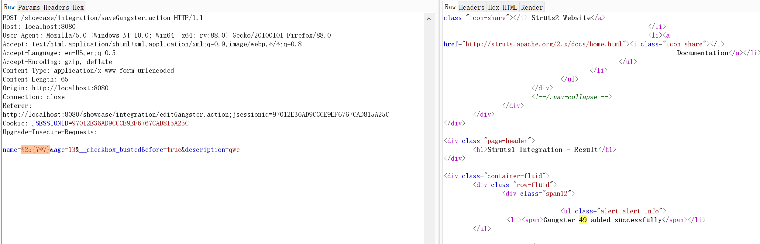This screenshot has width=760, height=244.
Task: Click the Origin header line
Action: 56,88
